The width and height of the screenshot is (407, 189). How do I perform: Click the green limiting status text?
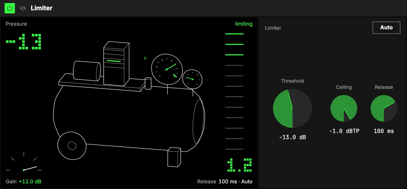[244, 24]
